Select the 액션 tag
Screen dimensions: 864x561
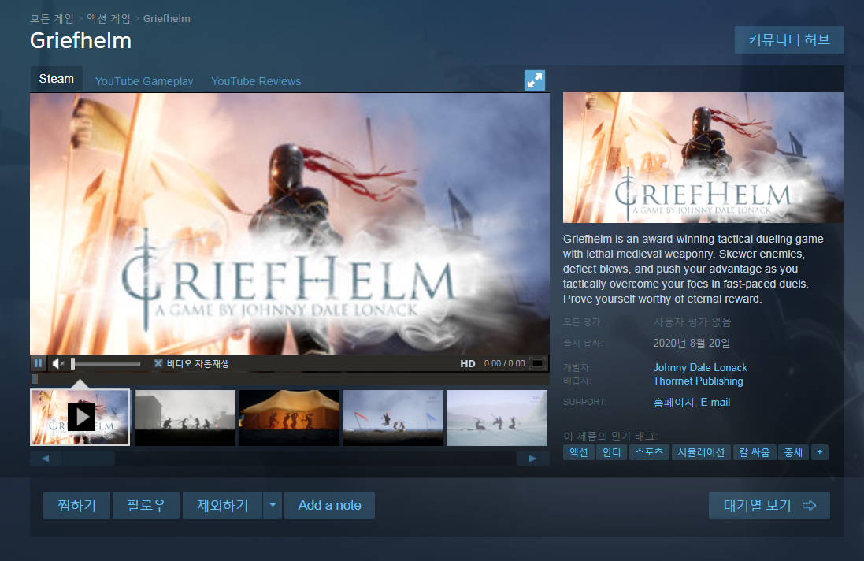coord(579,452)
